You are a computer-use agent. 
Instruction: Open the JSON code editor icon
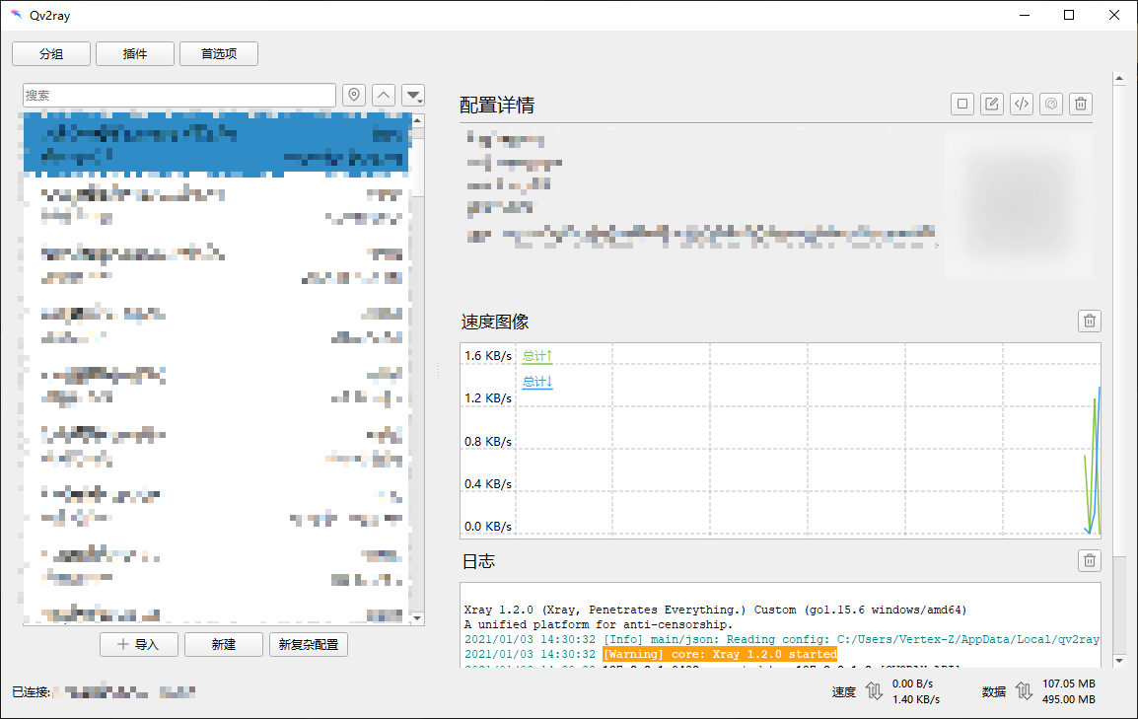(x=1022, y=104)
